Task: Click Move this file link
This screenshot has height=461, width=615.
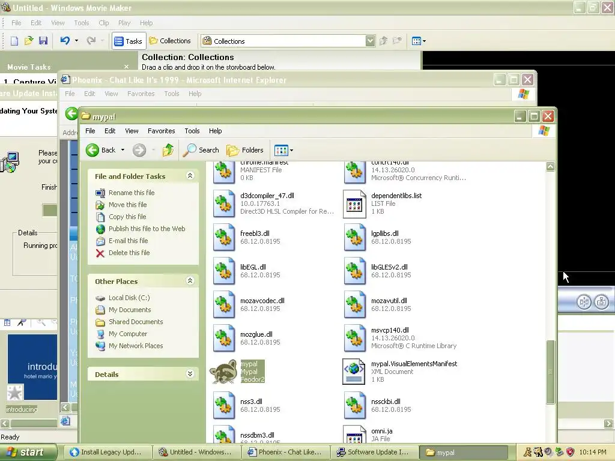Action: [127, 205]
